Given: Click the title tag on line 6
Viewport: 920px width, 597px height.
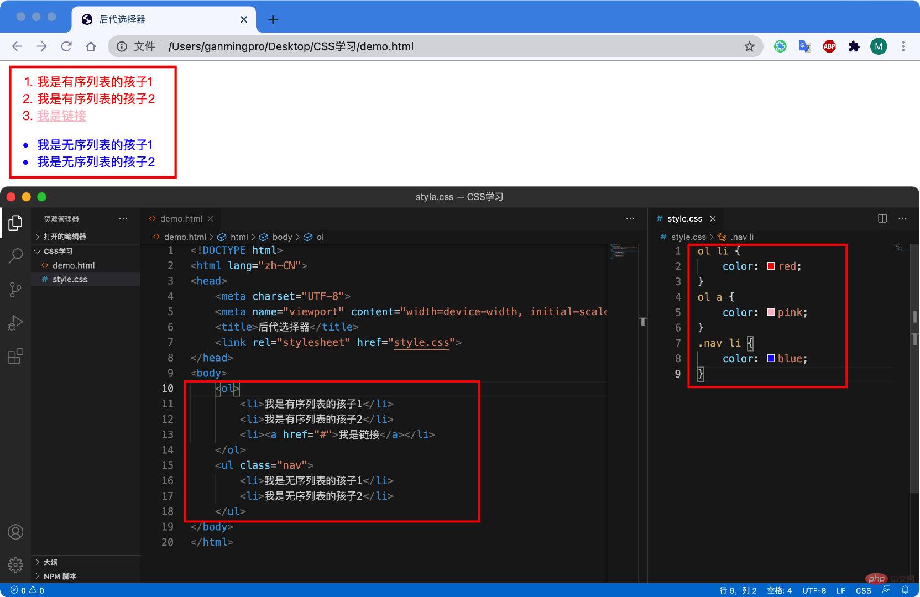Looking at the screenshot, I should 287,327.
